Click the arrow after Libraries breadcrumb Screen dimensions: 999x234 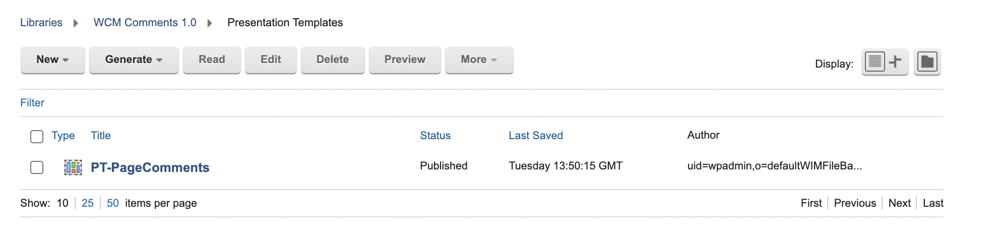pos(76,23)
